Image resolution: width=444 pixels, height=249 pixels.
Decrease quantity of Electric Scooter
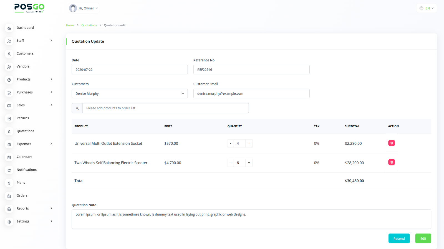(231, 163)
